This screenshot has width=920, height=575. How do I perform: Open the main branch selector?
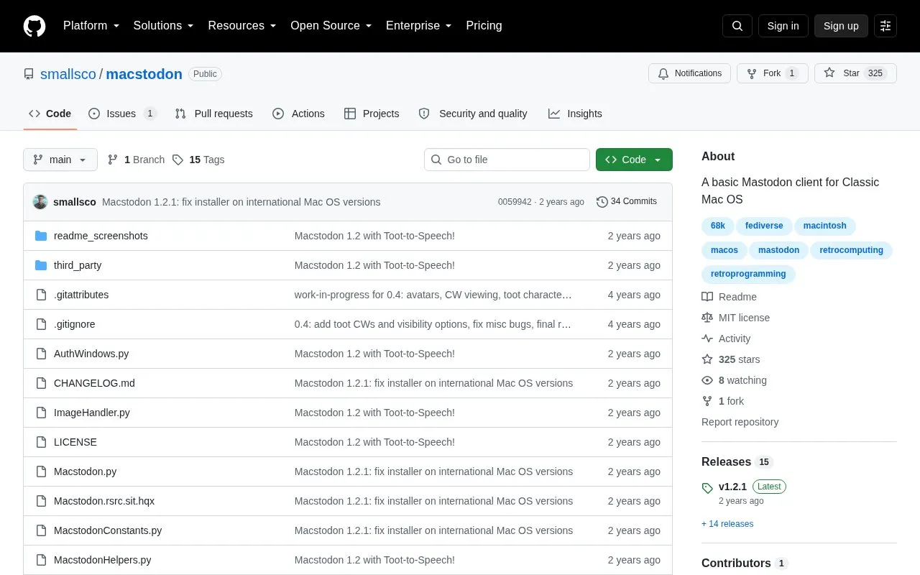point(60,160)
